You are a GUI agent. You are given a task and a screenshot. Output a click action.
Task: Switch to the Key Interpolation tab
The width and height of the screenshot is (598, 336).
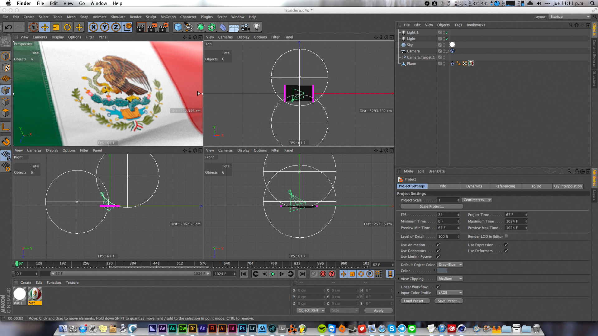567,186
